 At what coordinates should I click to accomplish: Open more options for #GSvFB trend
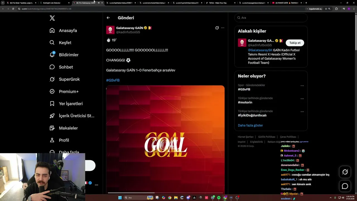tap(302, 86)
